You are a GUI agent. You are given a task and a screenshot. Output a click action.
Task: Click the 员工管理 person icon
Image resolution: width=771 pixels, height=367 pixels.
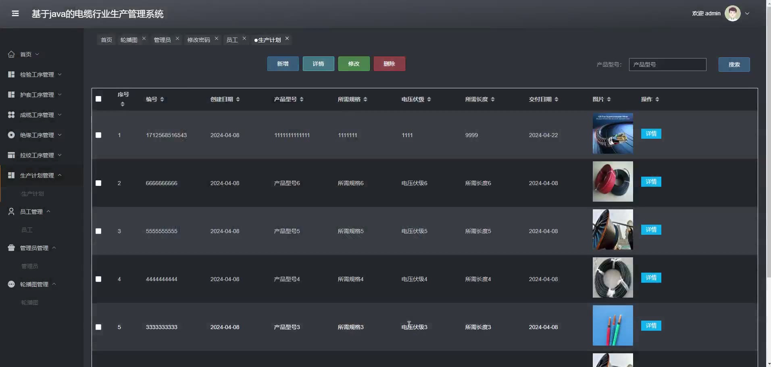click(x=11, y=211)
